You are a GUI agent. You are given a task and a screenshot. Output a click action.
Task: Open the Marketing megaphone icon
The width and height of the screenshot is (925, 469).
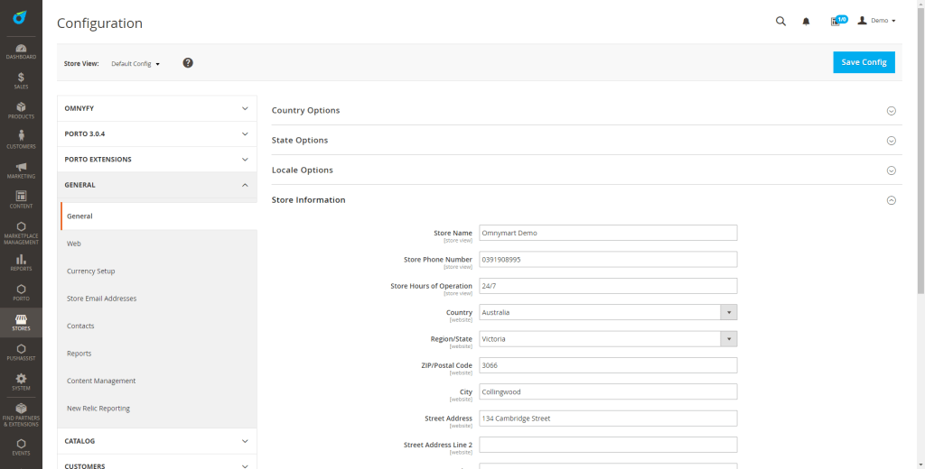pyautogui.click(x=21, y=170)
